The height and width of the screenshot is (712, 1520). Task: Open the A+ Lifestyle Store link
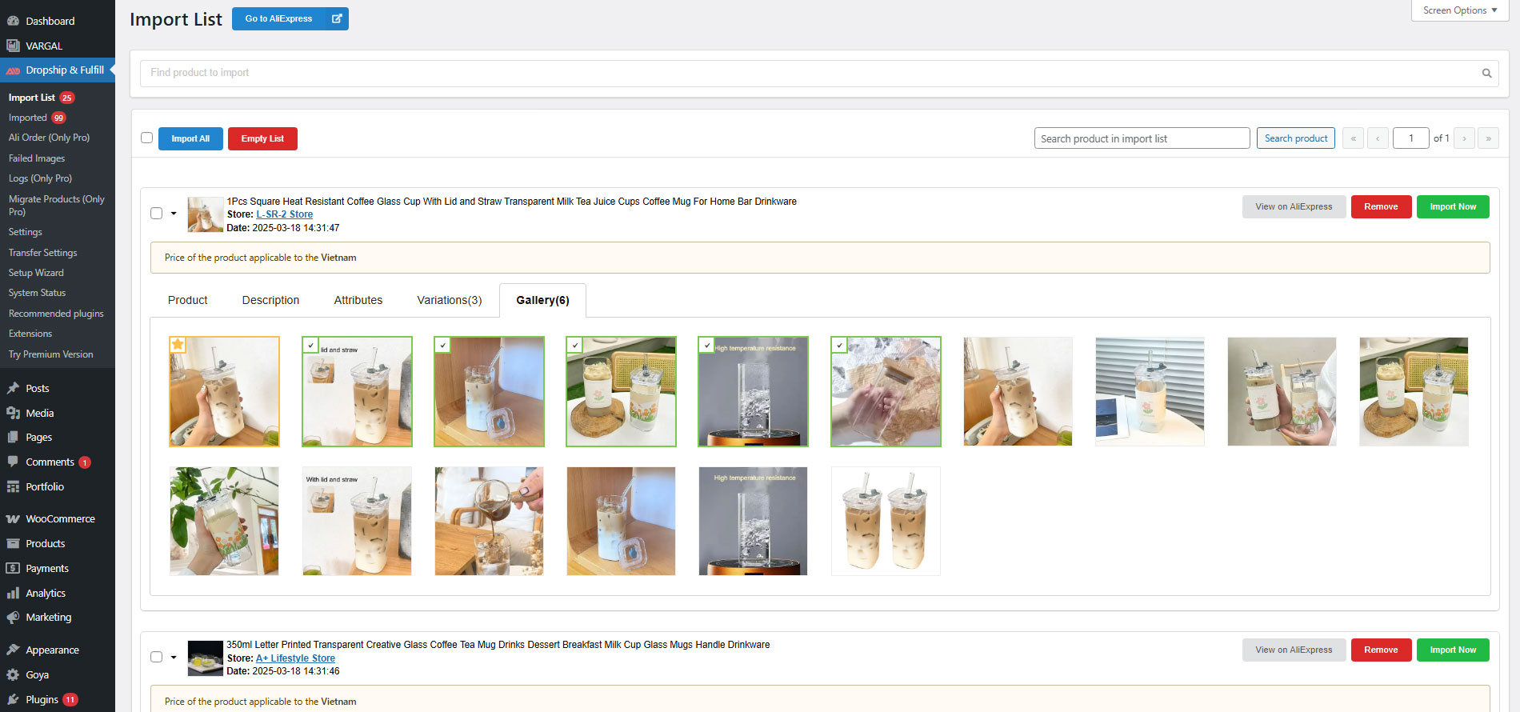point(295,658)
